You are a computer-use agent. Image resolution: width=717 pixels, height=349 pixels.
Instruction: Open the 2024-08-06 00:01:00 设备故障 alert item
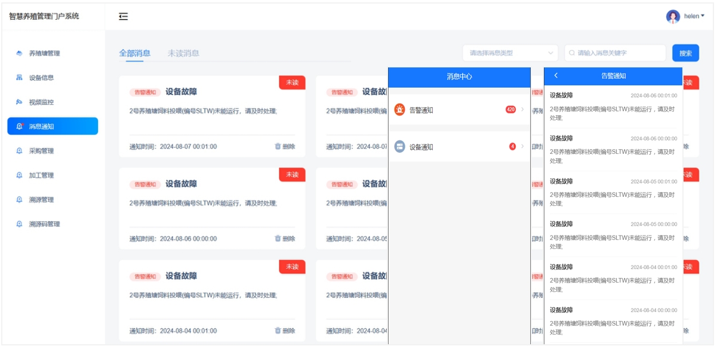(x=613, y=106)
